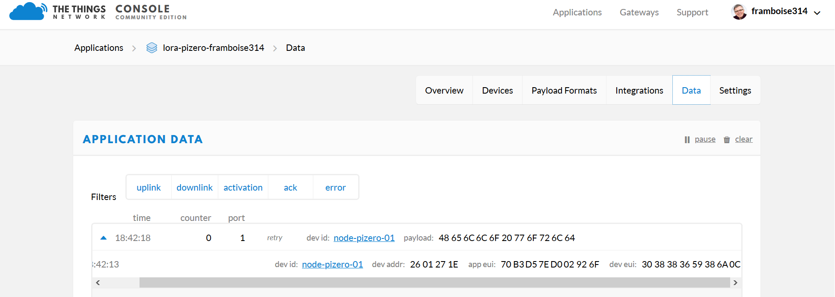Switch to the Devices tab
The height and width of the screenshot is (297, 835).
497,90
